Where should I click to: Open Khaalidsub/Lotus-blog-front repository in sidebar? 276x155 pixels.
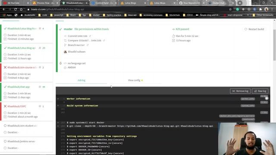22,28
